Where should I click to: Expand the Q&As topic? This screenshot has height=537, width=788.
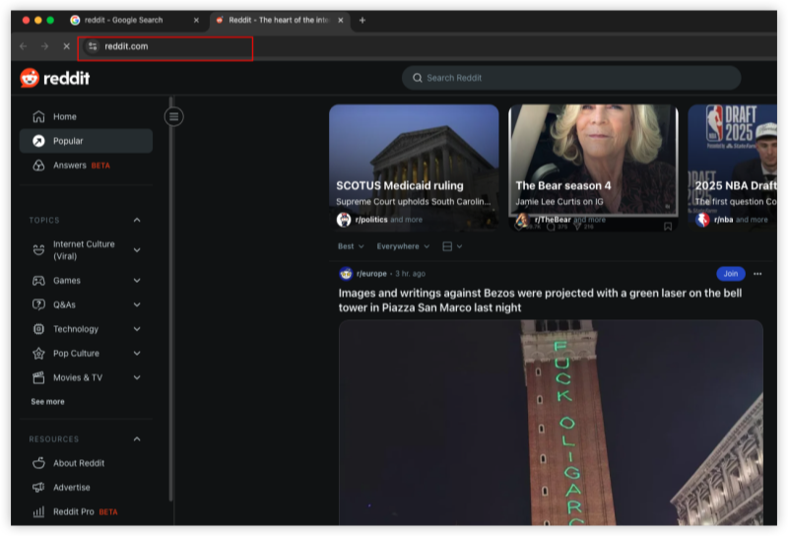pos(137,304)
